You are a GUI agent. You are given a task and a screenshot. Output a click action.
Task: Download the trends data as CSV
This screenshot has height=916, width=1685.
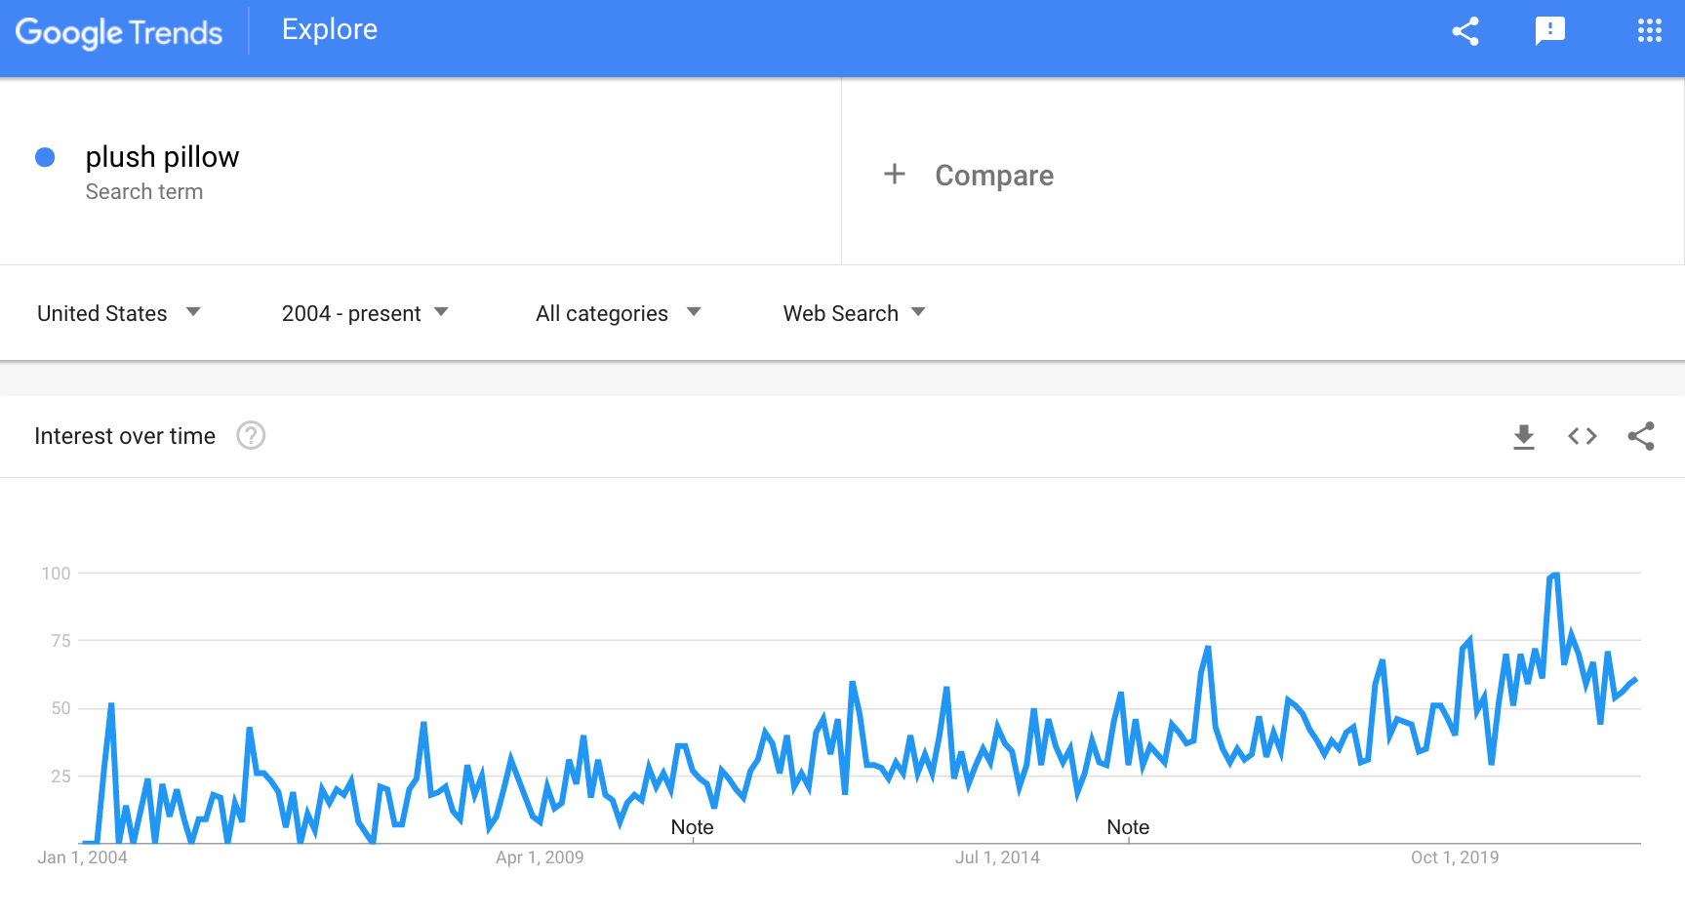[x=1524, y=436]
